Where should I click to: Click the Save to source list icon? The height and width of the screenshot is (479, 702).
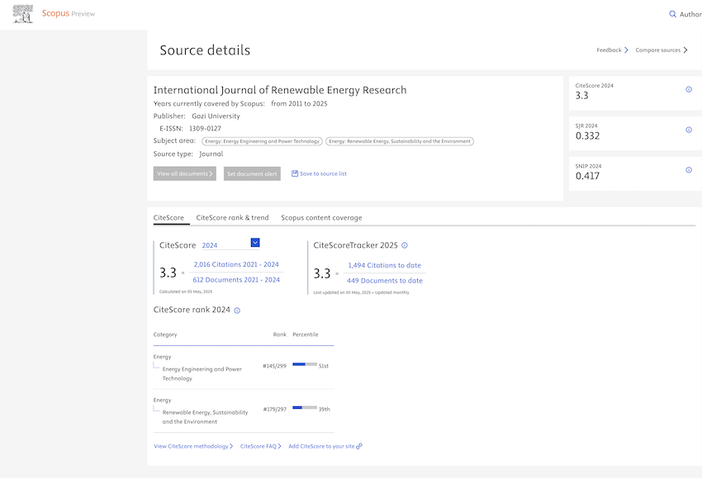pos(295,173)
